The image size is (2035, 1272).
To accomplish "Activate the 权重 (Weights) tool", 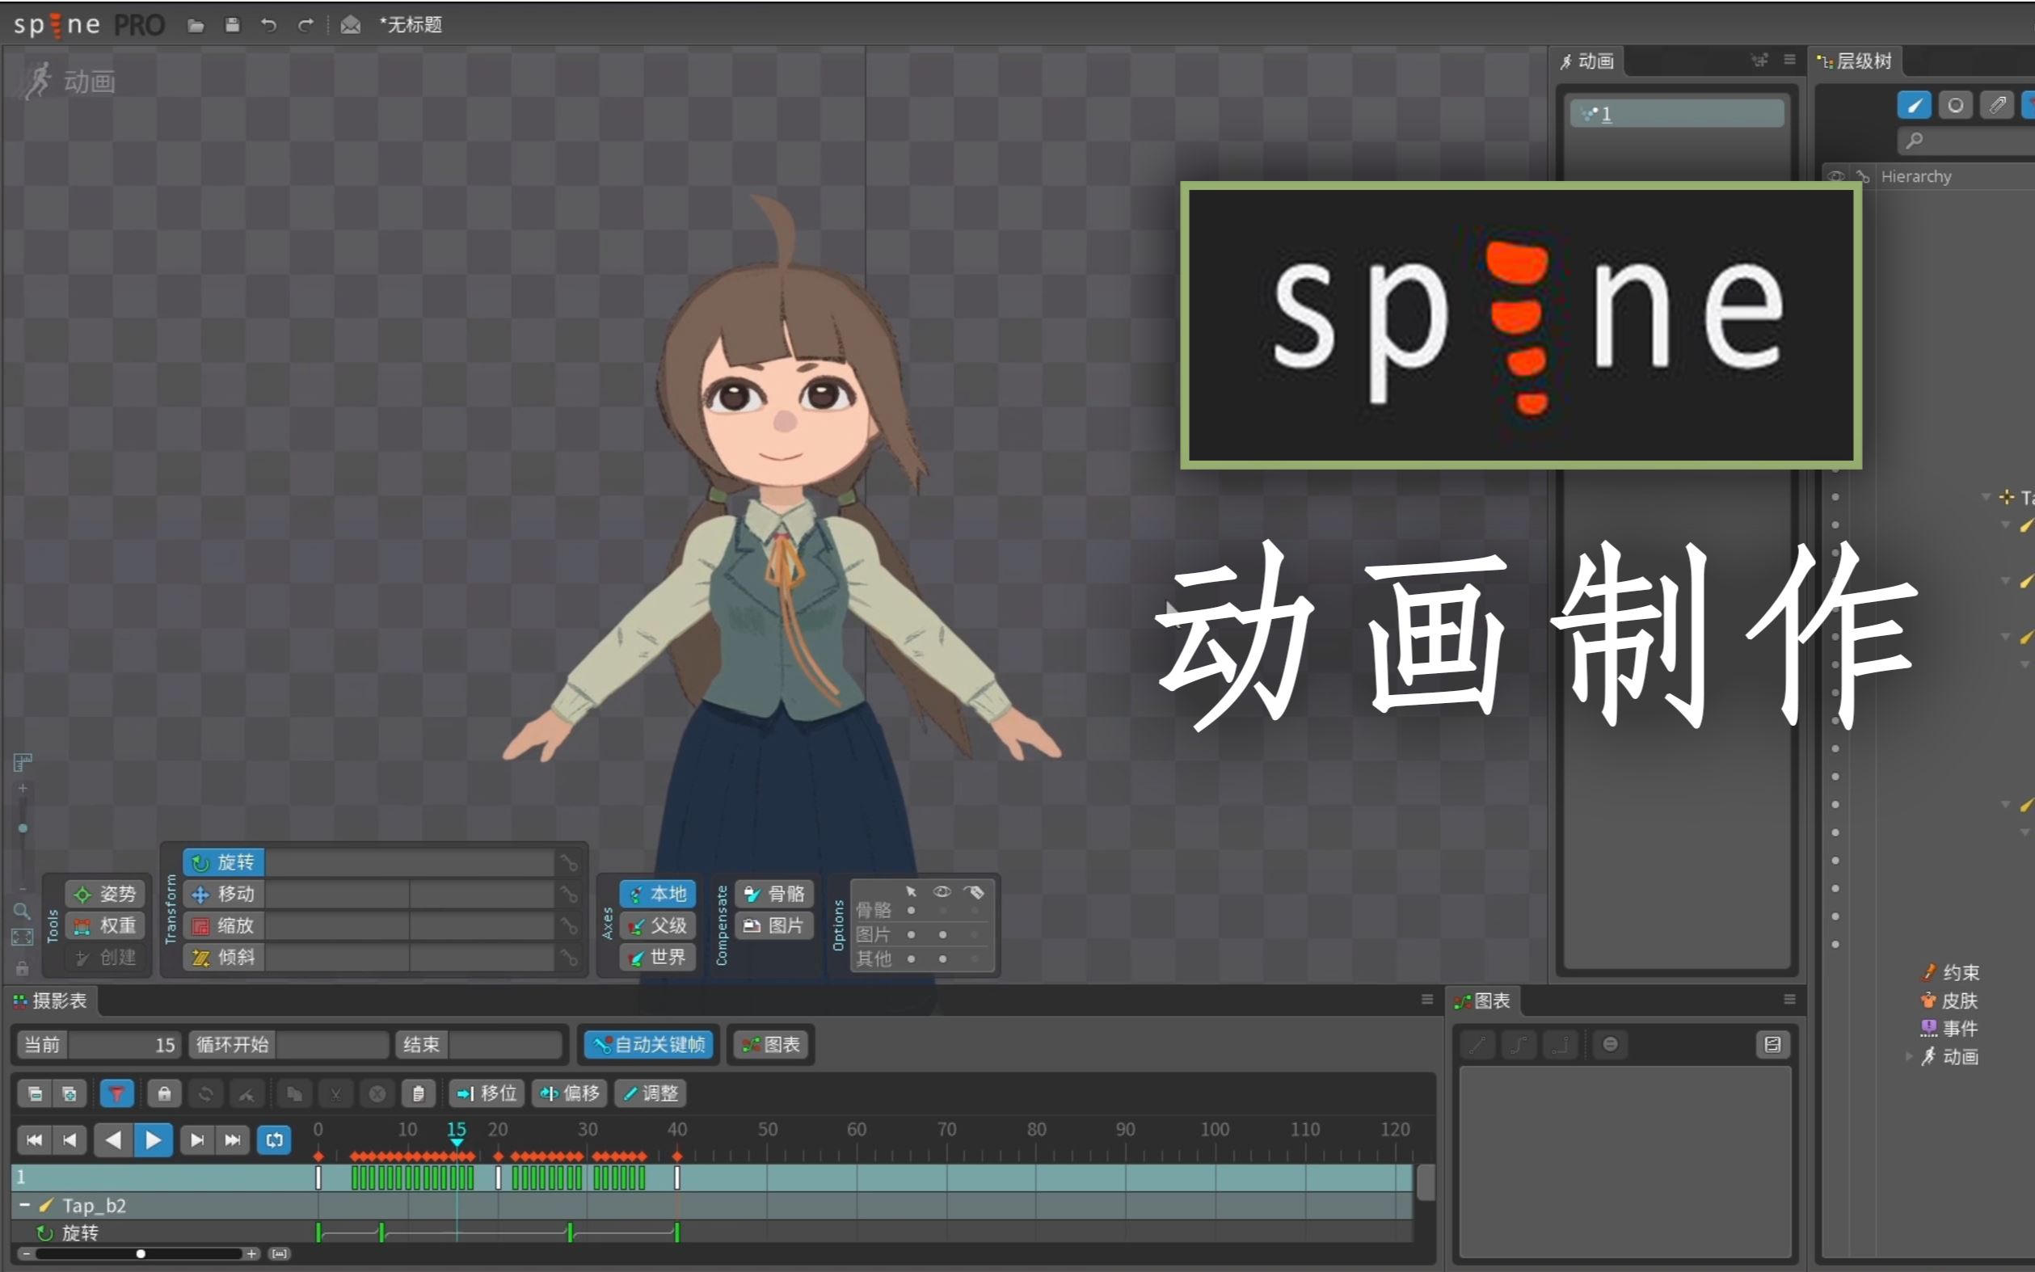I will [104, 925].
